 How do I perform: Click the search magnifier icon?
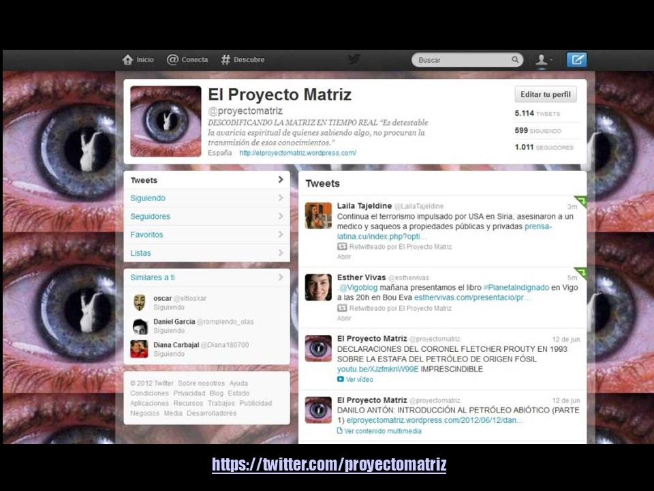coord(515,60)
